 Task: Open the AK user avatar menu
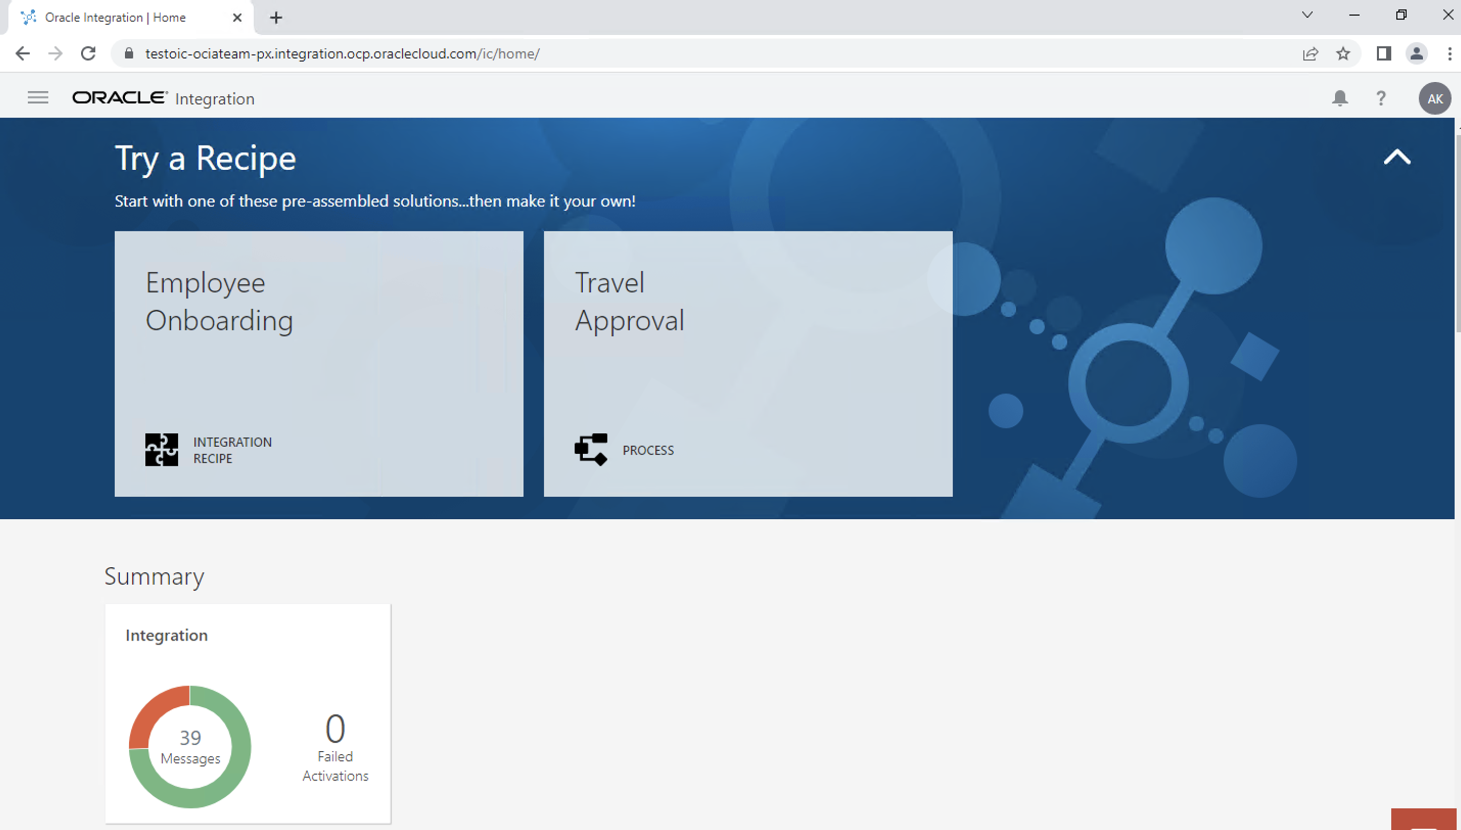click(x=1434, y=99)
